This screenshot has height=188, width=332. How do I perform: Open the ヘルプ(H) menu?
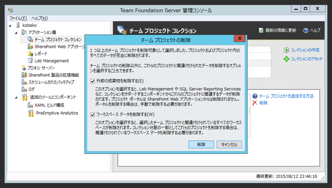40,18
